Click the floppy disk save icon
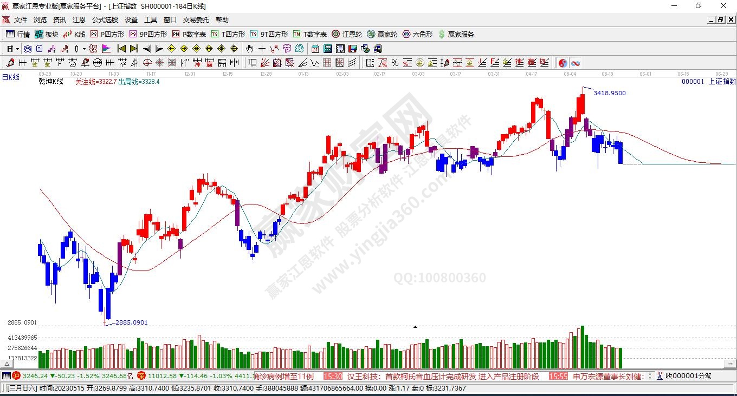Image resolution: width=737 pixels, height=396 pixels. [352, 49]
